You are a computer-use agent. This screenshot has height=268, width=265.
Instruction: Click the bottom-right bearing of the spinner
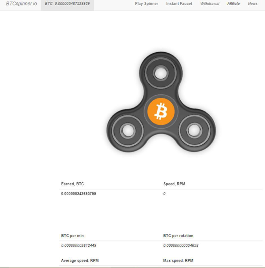(x=195, y=131)
